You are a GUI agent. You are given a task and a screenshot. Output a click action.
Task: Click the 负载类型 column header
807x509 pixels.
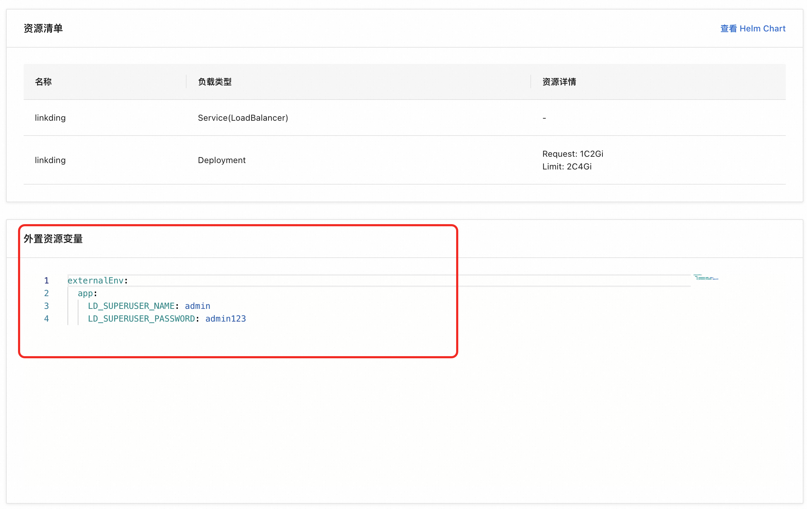[x=214, y=82]
